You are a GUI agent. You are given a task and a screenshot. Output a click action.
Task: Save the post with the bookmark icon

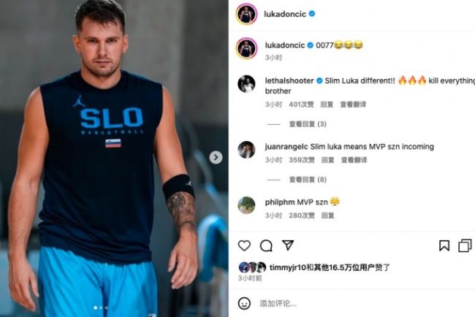click(x=444, y=245)
